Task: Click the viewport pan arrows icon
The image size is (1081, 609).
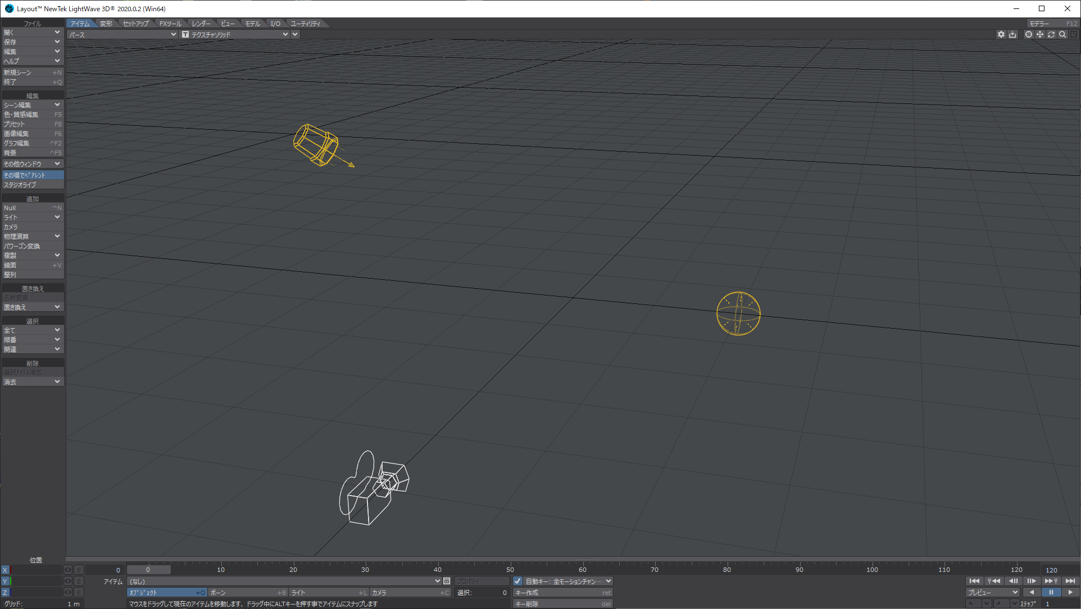Action: click(x=1040, y=34)
